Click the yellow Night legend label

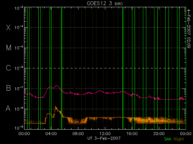(x=179, y=139)
